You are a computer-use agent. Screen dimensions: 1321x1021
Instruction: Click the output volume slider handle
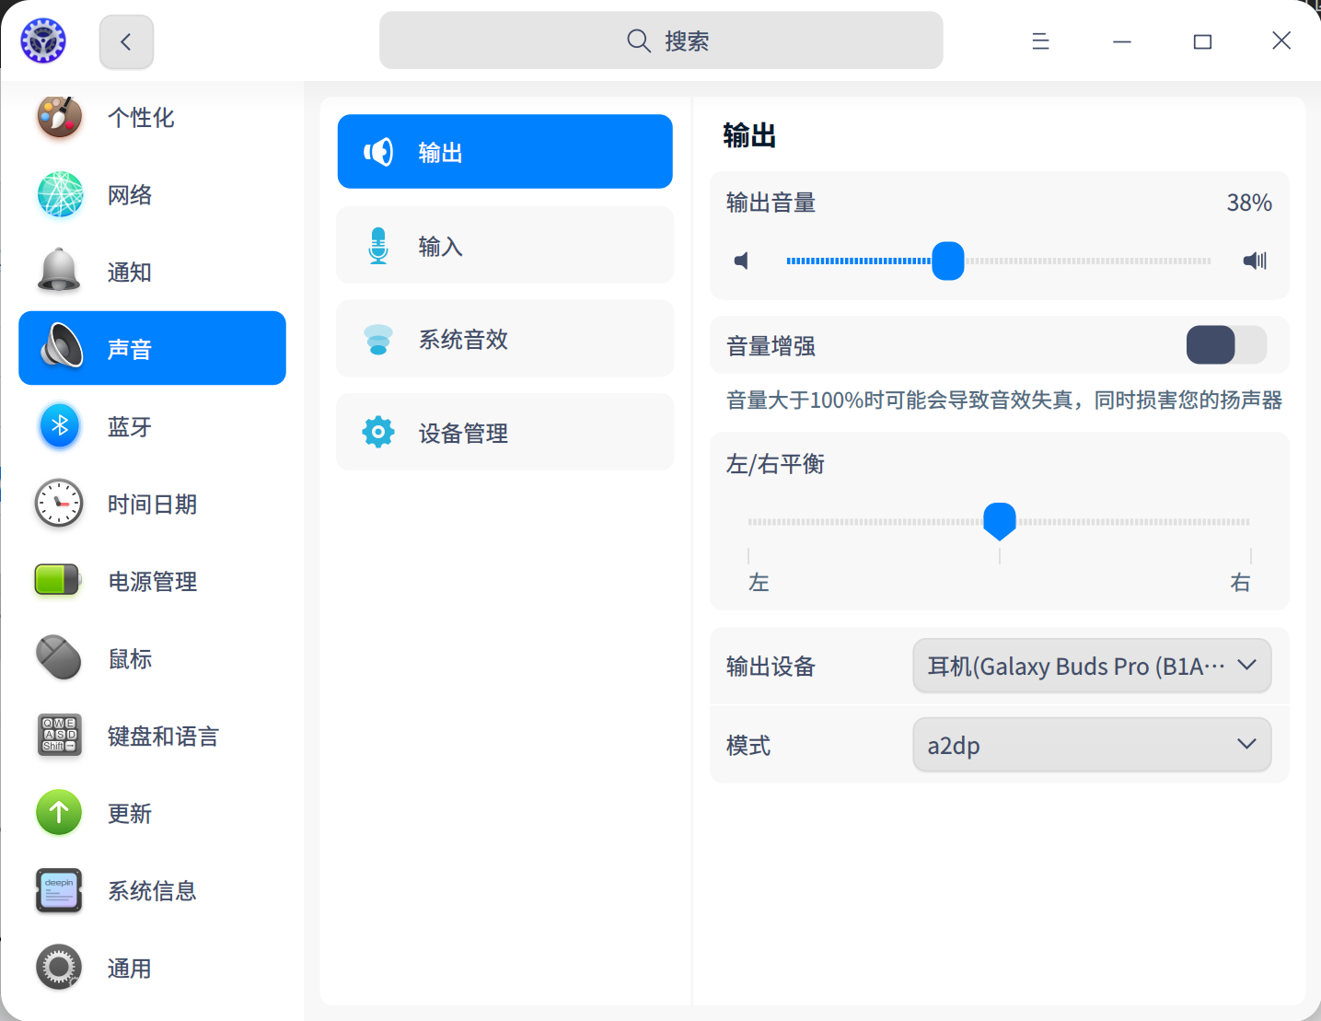click(947, 261)
